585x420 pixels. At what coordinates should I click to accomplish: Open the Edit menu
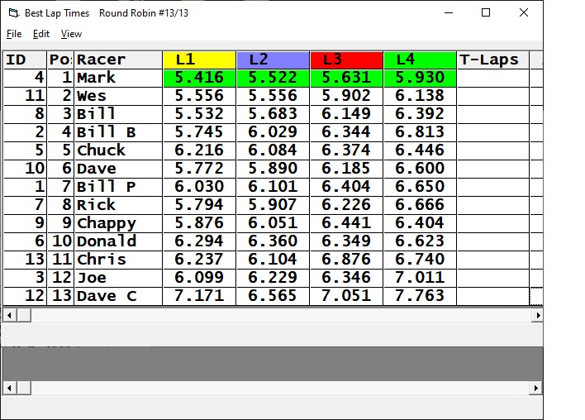(x=41, y=34)
